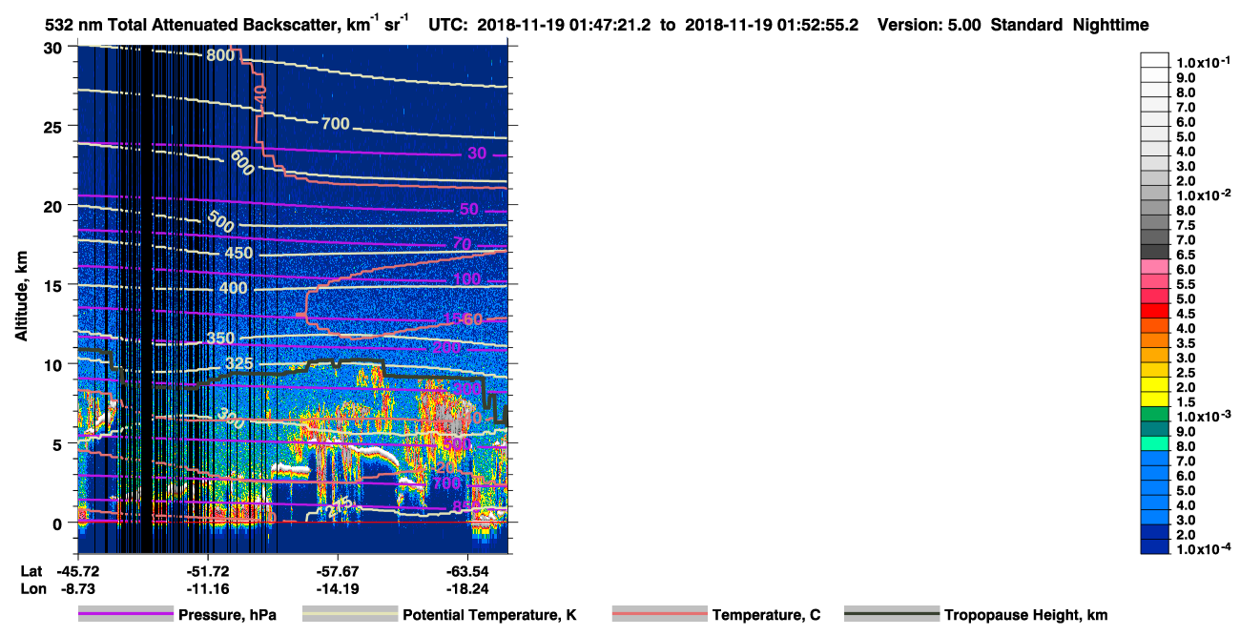Screen dimensions: 1240x636
Task: Click the dark Tropopause Height legend line sample
Action: pyautogui.click(x=892, y=614)
